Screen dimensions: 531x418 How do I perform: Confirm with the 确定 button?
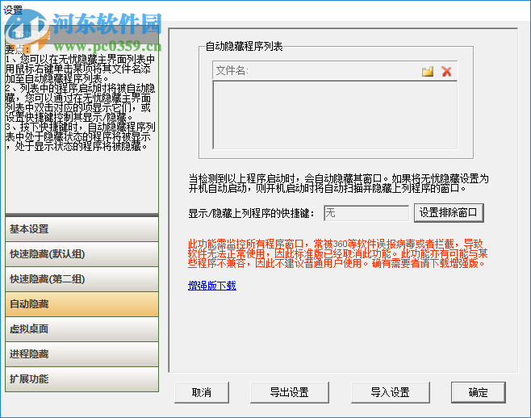pyautogui.click(x=479, y=392)
